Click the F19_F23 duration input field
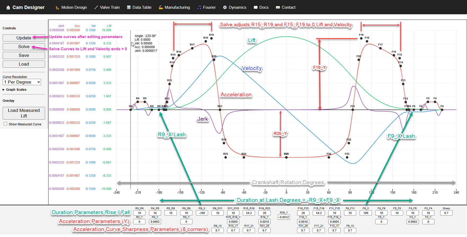Screen dimensions: 467x237 pos(303,213)
